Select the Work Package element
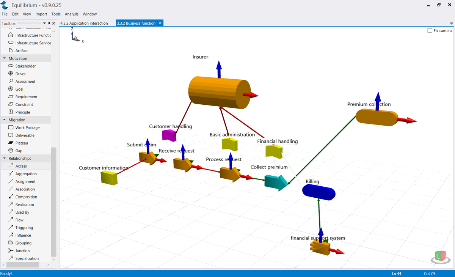This screenshot has height=277, width=455. (24, 128)
